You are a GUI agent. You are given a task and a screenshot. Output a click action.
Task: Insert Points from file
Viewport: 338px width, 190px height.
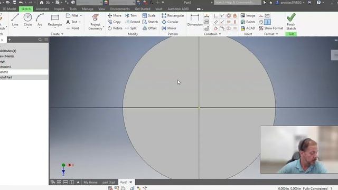248,22
